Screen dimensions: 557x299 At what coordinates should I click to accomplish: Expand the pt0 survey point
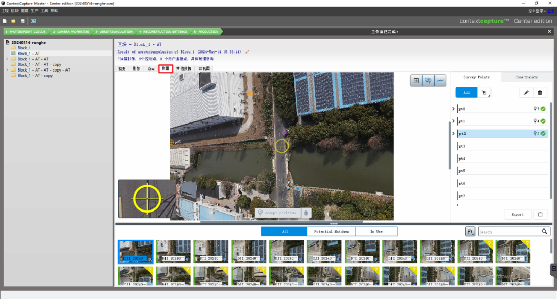pos(454,109)
